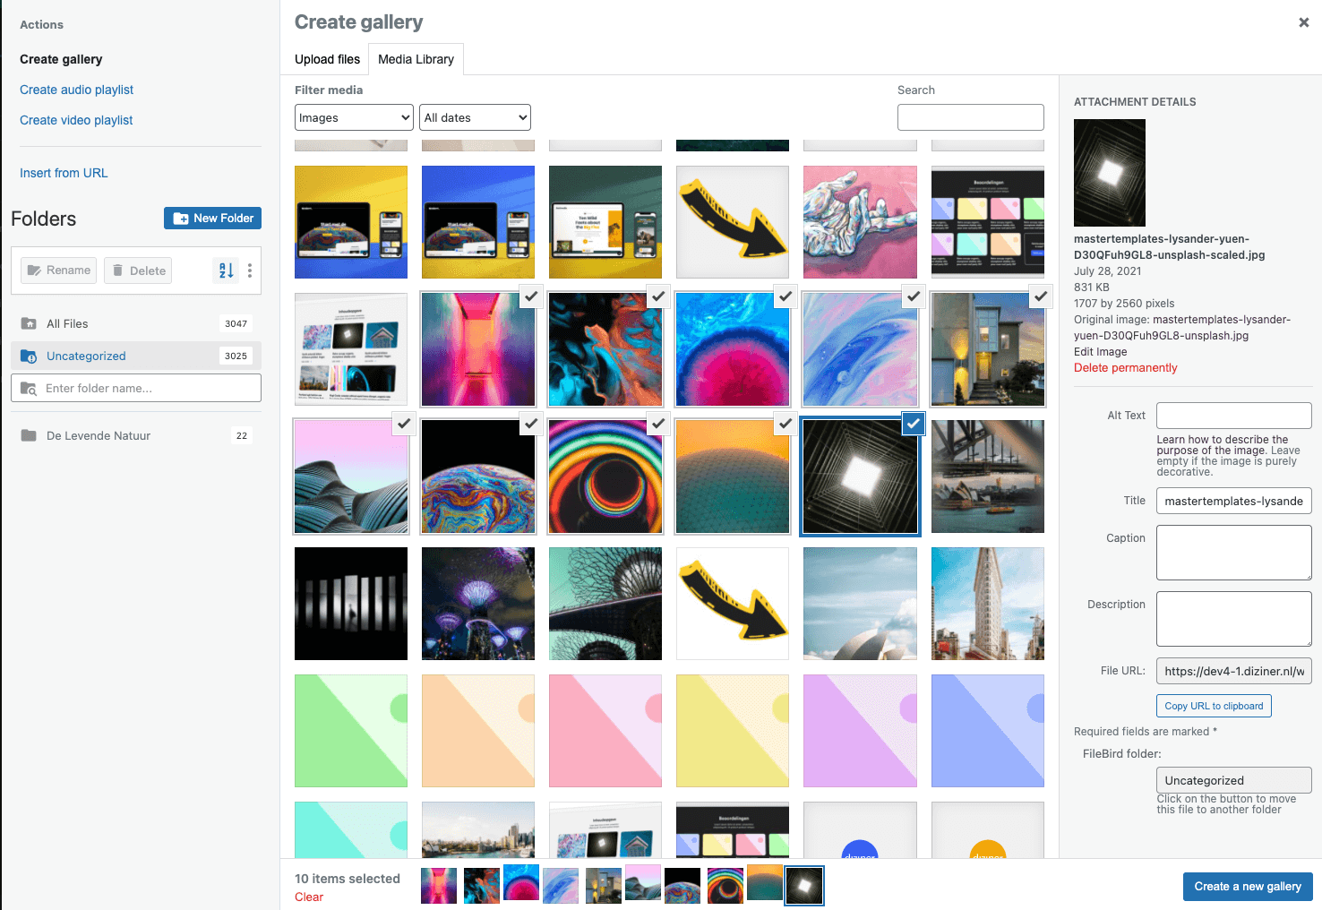Open the All dates filter dropdown

[x=475, y=117]
